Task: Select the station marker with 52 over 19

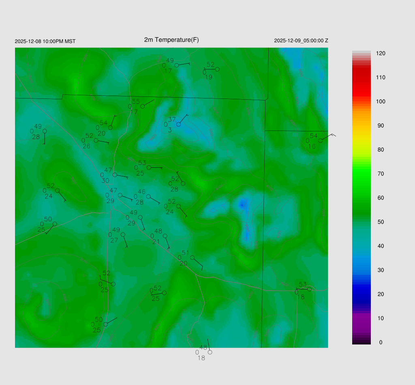Action: 217,69
